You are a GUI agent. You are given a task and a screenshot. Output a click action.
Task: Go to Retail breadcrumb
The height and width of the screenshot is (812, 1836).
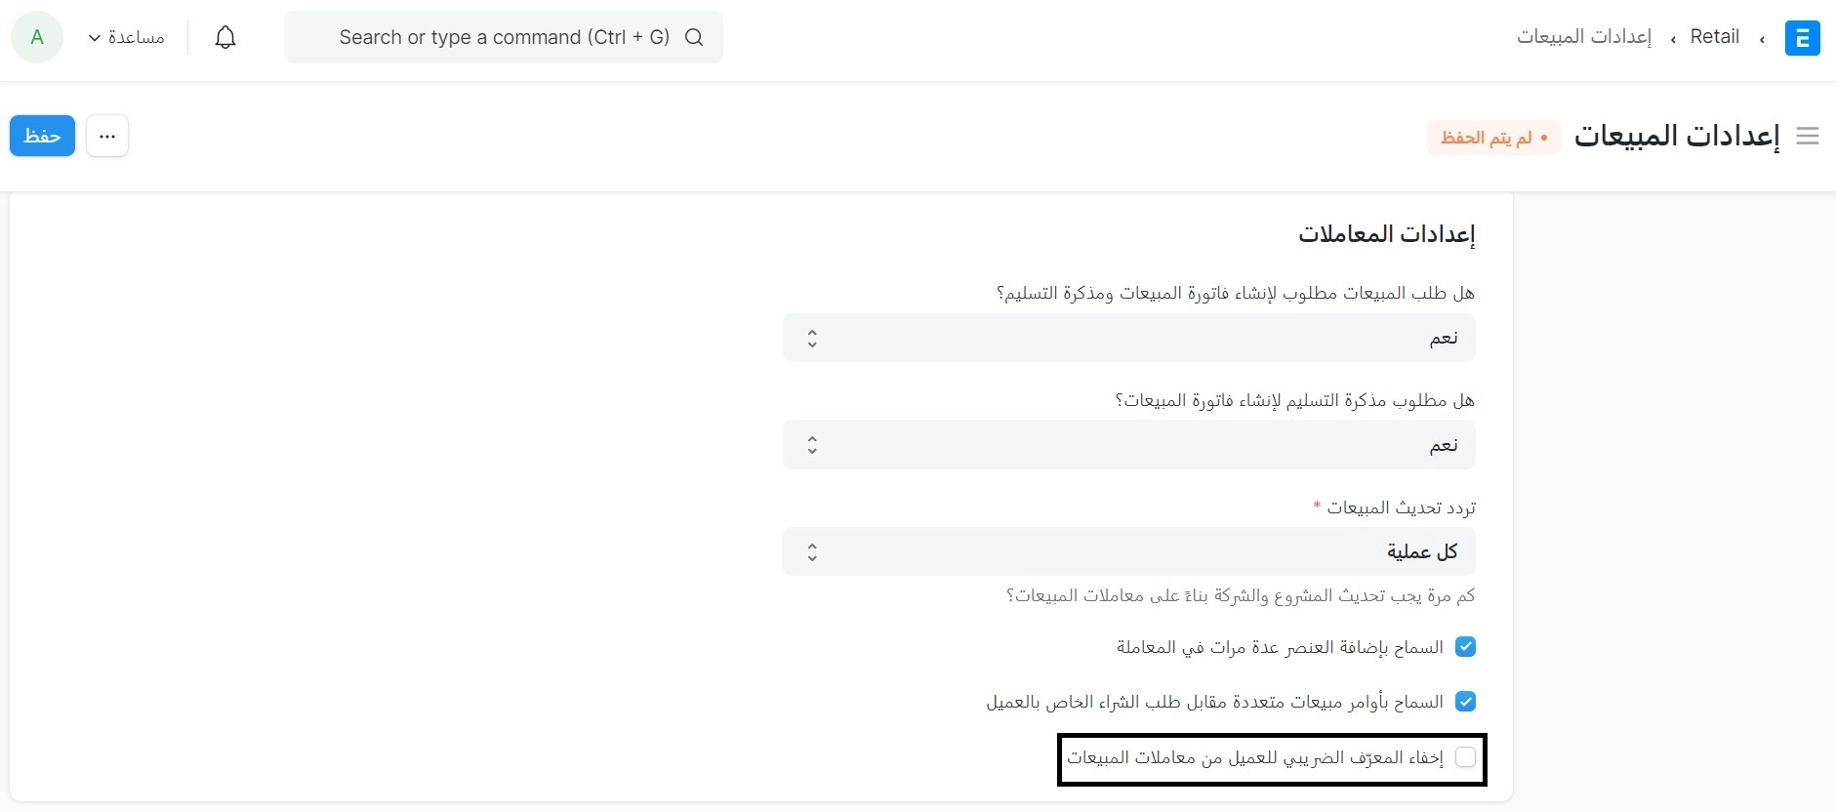(1714, 37)
